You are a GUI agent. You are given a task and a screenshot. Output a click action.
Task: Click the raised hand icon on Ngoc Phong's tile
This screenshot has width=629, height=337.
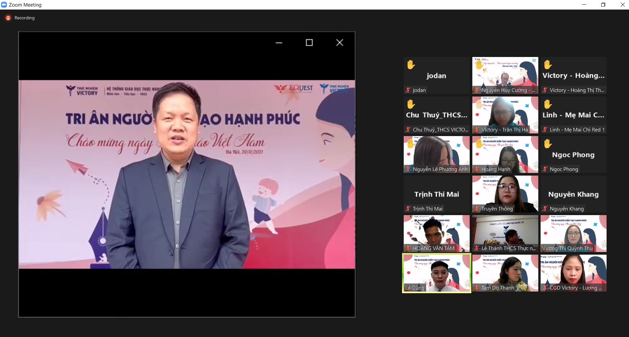547,144
